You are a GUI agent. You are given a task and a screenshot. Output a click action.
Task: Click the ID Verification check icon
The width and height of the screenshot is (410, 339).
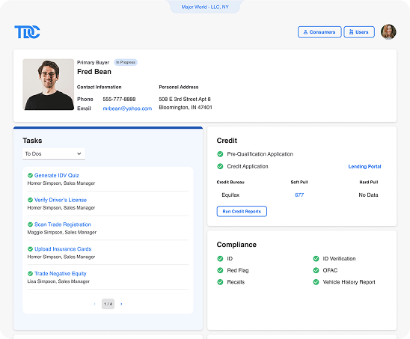point(316,259)
